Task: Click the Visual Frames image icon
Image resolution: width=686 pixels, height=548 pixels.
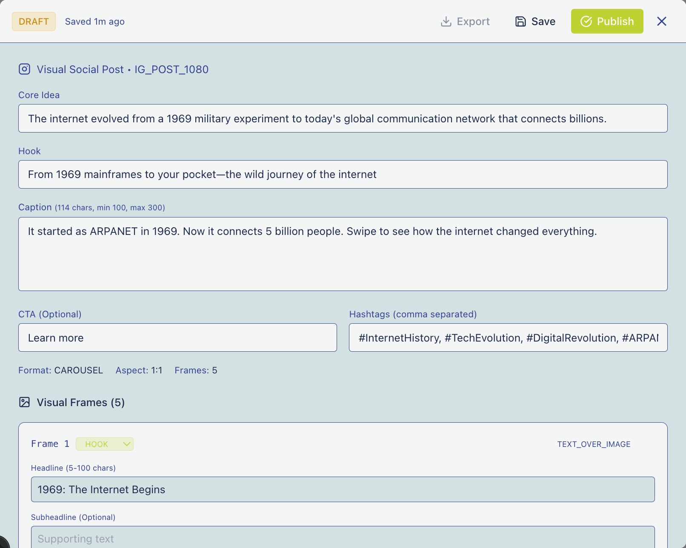Action: click(25, 402)
